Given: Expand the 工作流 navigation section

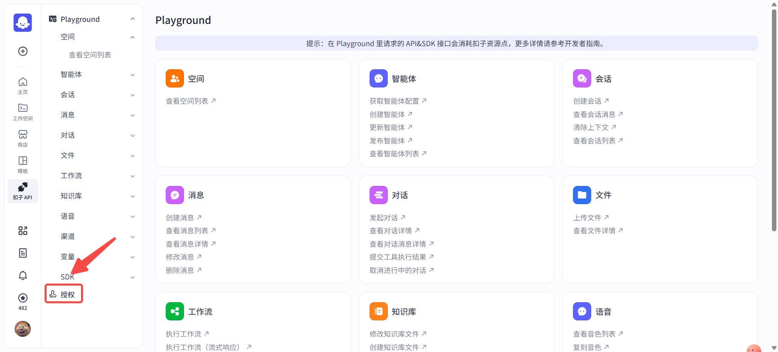Looking at the screenshot, I should [x=133, y=176].
